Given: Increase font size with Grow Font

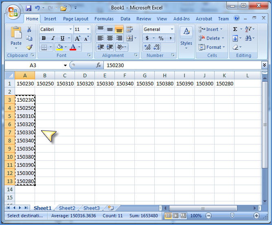Looking at the screenshot, I should [x=77, y=38].
